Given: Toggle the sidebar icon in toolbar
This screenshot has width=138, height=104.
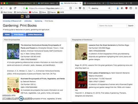Looking at the screenshot, I should click(131, 8).
